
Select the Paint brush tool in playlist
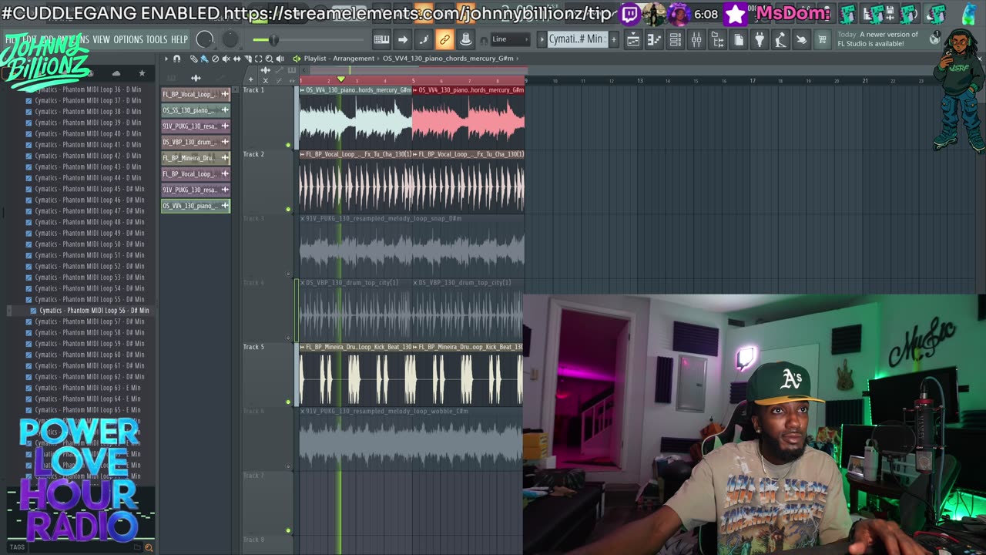pyautogui.click(x=204, y=59)
